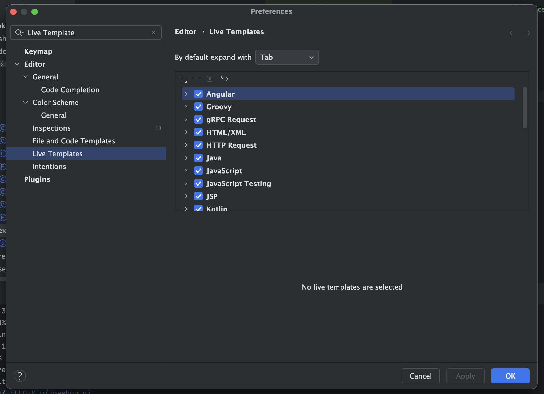Open help with question mark icon
544x394 pixels.
(20, 376)
